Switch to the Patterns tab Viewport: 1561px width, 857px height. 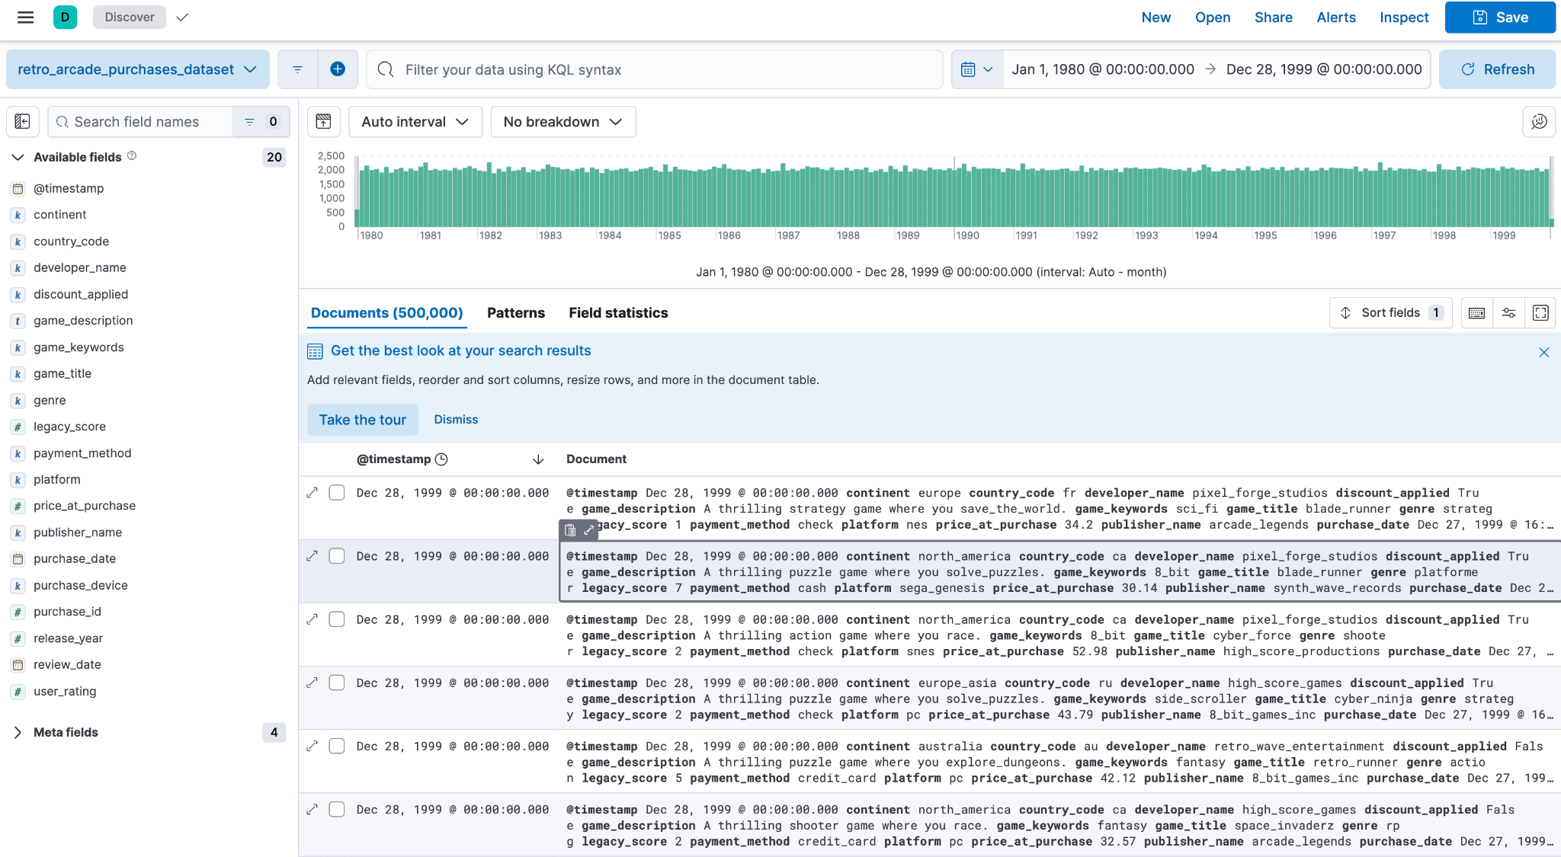(x=516, y=313)
